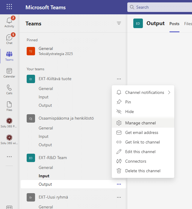Viewport: 192px width, 209px height.
Task: Open the Calls app
Action: point(9,90)
